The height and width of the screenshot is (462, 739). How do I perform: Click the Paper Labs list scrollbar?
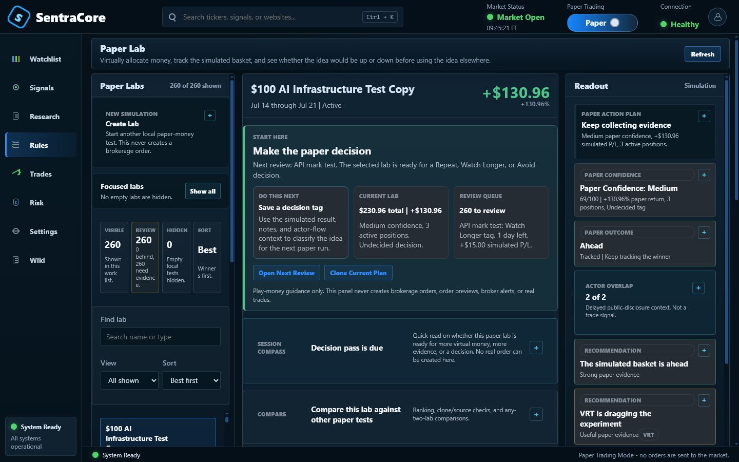tap(232, 170)
